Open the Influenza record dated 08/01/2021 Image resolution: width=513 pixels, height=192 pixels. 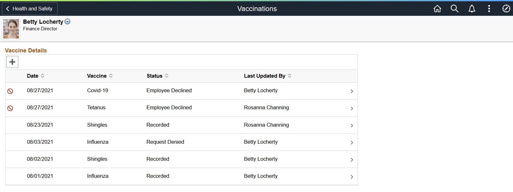click(352, 176)
